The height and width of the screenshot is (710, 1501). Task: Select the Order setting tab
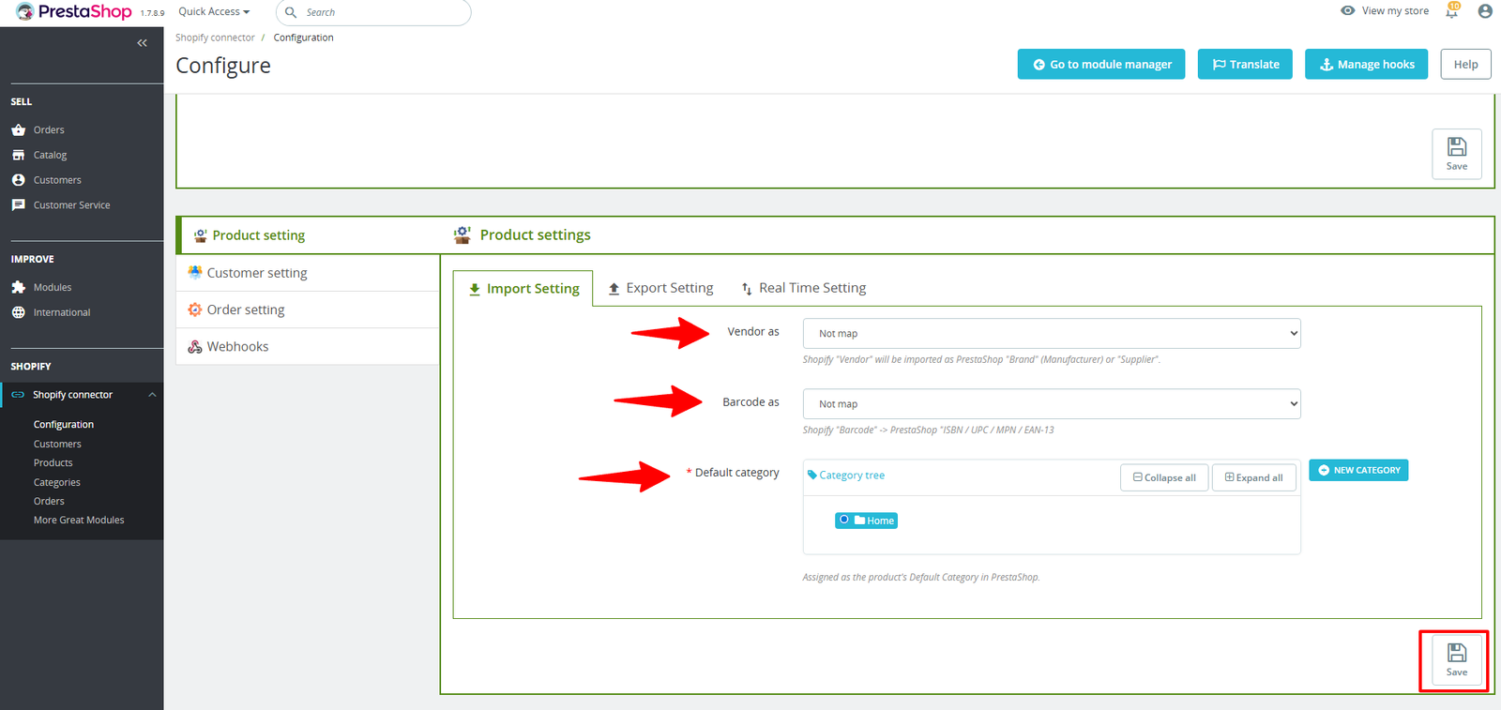[x=308, y=310]
